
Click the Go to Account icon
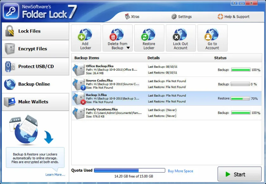pyautogui.click(x=212, y=34)
